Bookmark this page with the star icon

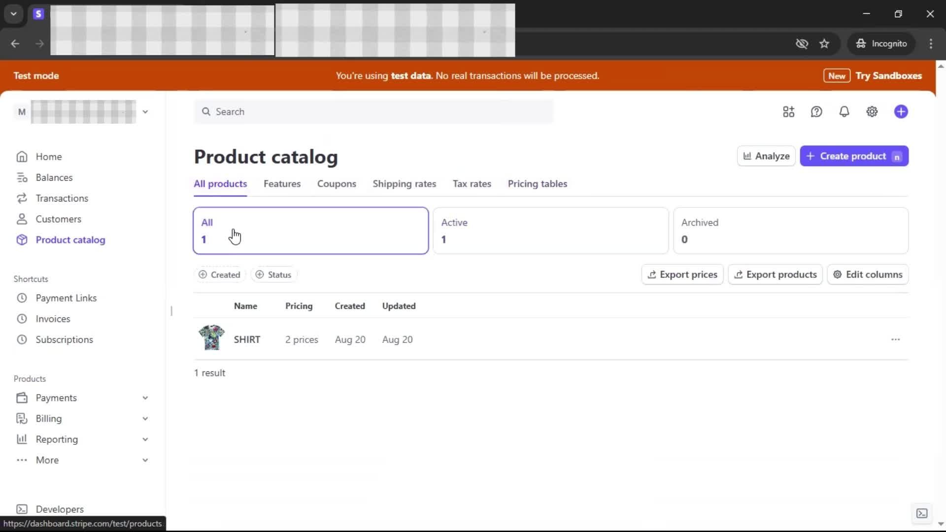coord(824,43)
